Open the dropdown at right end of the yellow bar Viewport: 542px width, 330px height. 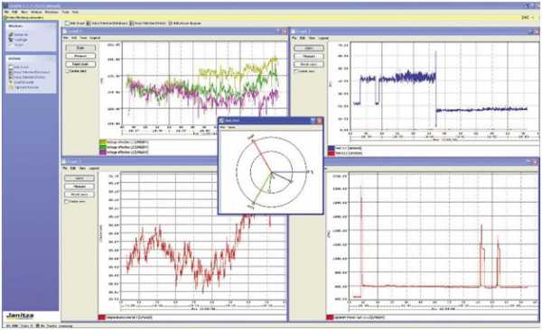[x=532, y=17]
